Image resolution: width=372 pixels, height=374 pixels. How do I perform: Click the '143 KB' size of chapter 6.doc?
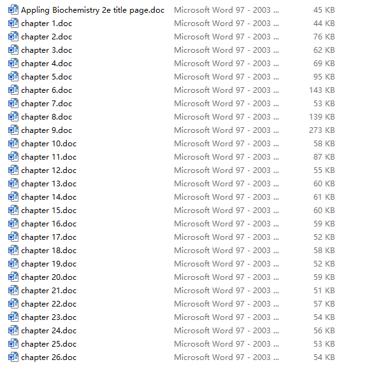pyautogui.click(x=322, y=90)
